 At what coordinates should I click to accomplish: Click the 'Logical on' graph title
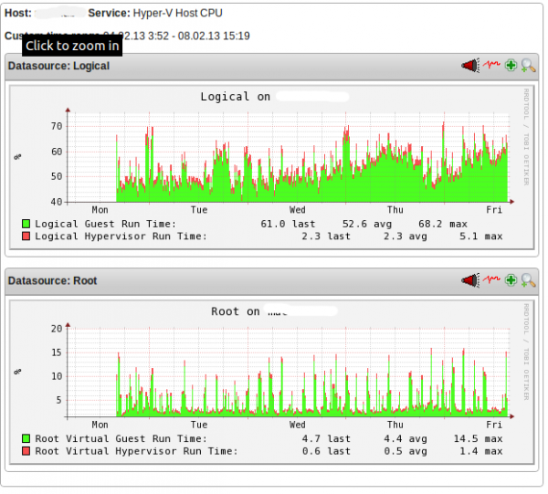point(235,97)
